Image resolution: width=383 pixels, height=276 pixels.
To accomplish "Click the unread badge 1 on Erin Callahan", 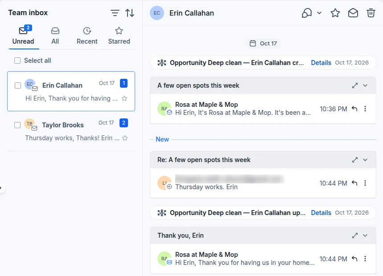I will click(124, 83).
